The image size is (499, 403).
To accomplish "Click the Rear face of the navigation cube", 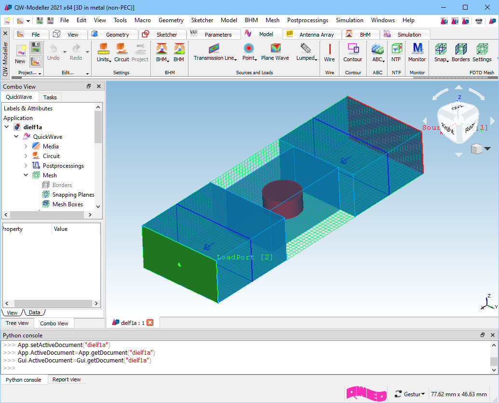I will [470, 127].
